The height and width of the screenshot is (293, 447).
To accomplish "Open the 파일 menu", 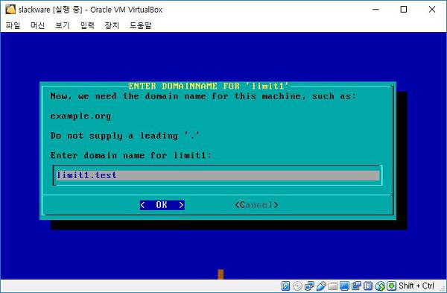I will point(13,25).
